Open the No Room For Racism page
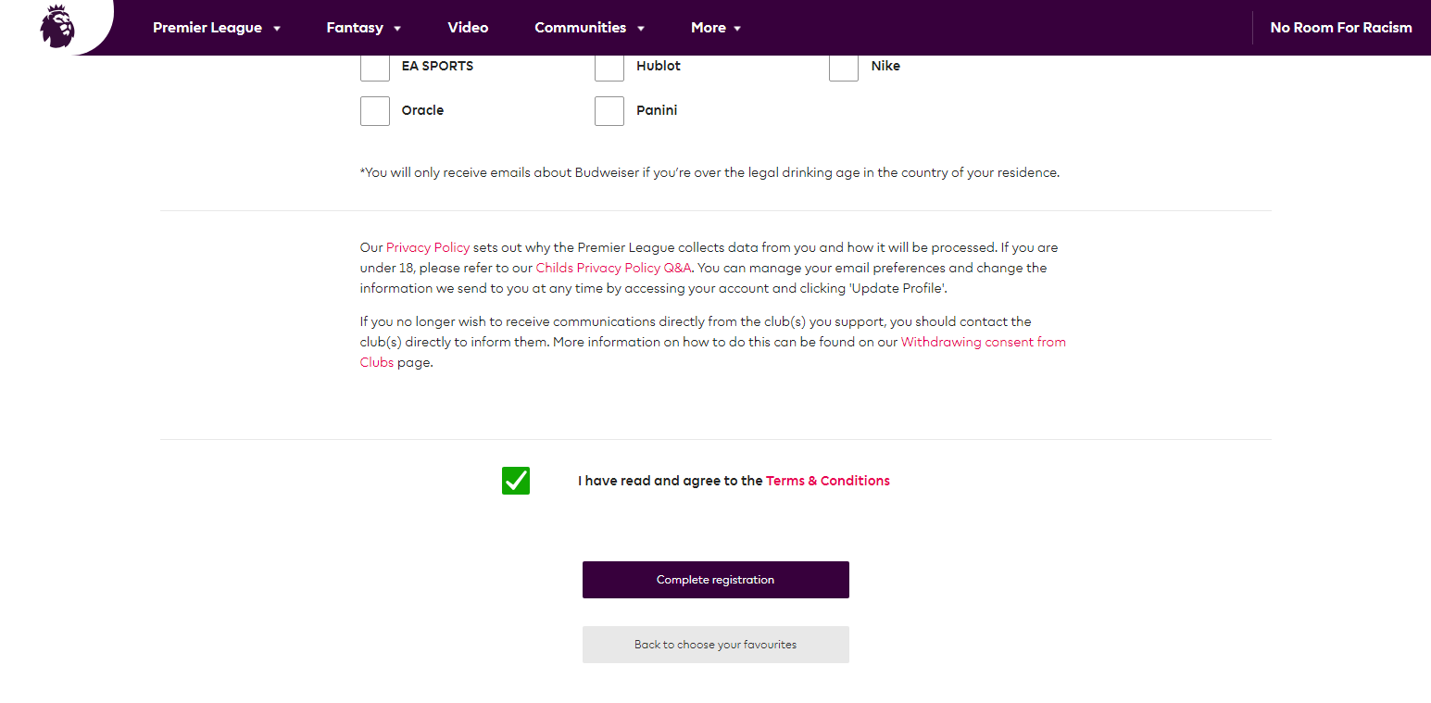The height and width of the screenshot is (703, 1431). [x=1341, y=28]
